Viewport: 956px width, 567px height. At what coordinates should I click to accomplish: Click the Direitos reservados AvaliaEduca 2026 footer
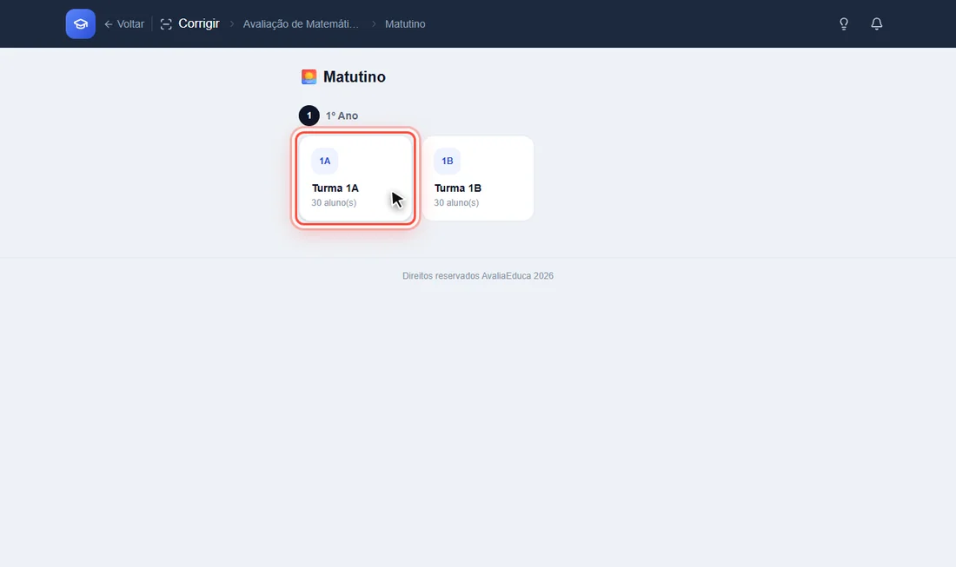pos(478,276)
